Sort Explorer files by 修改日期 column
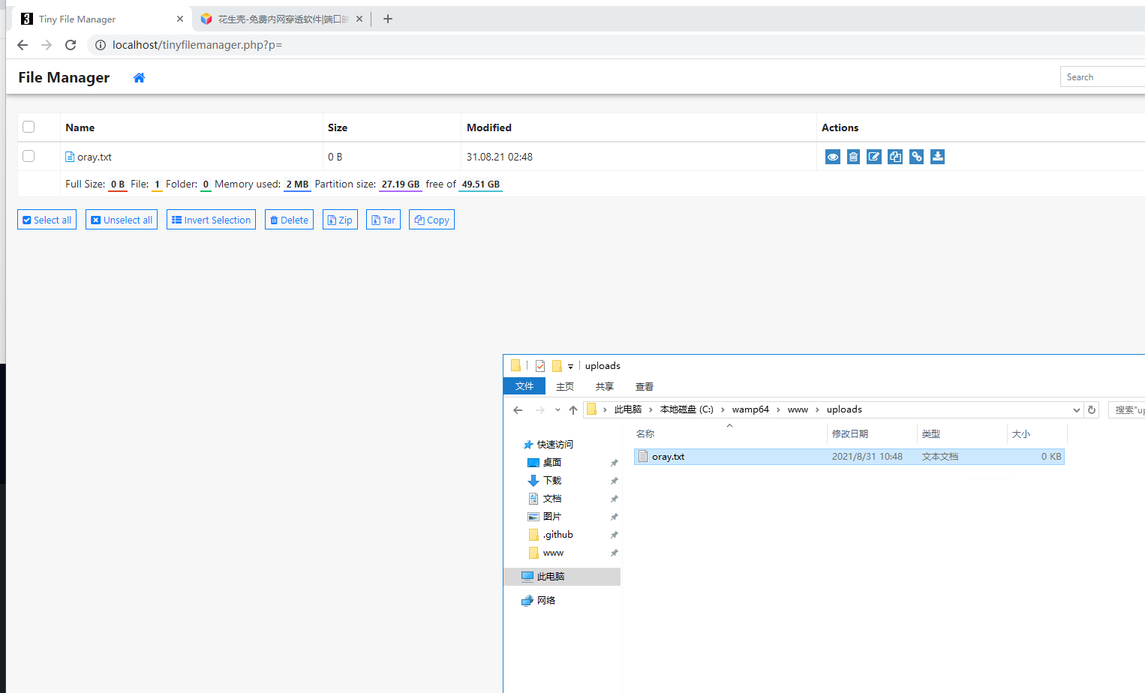This screenshot has width=1145, height=693. click(850, 433)
